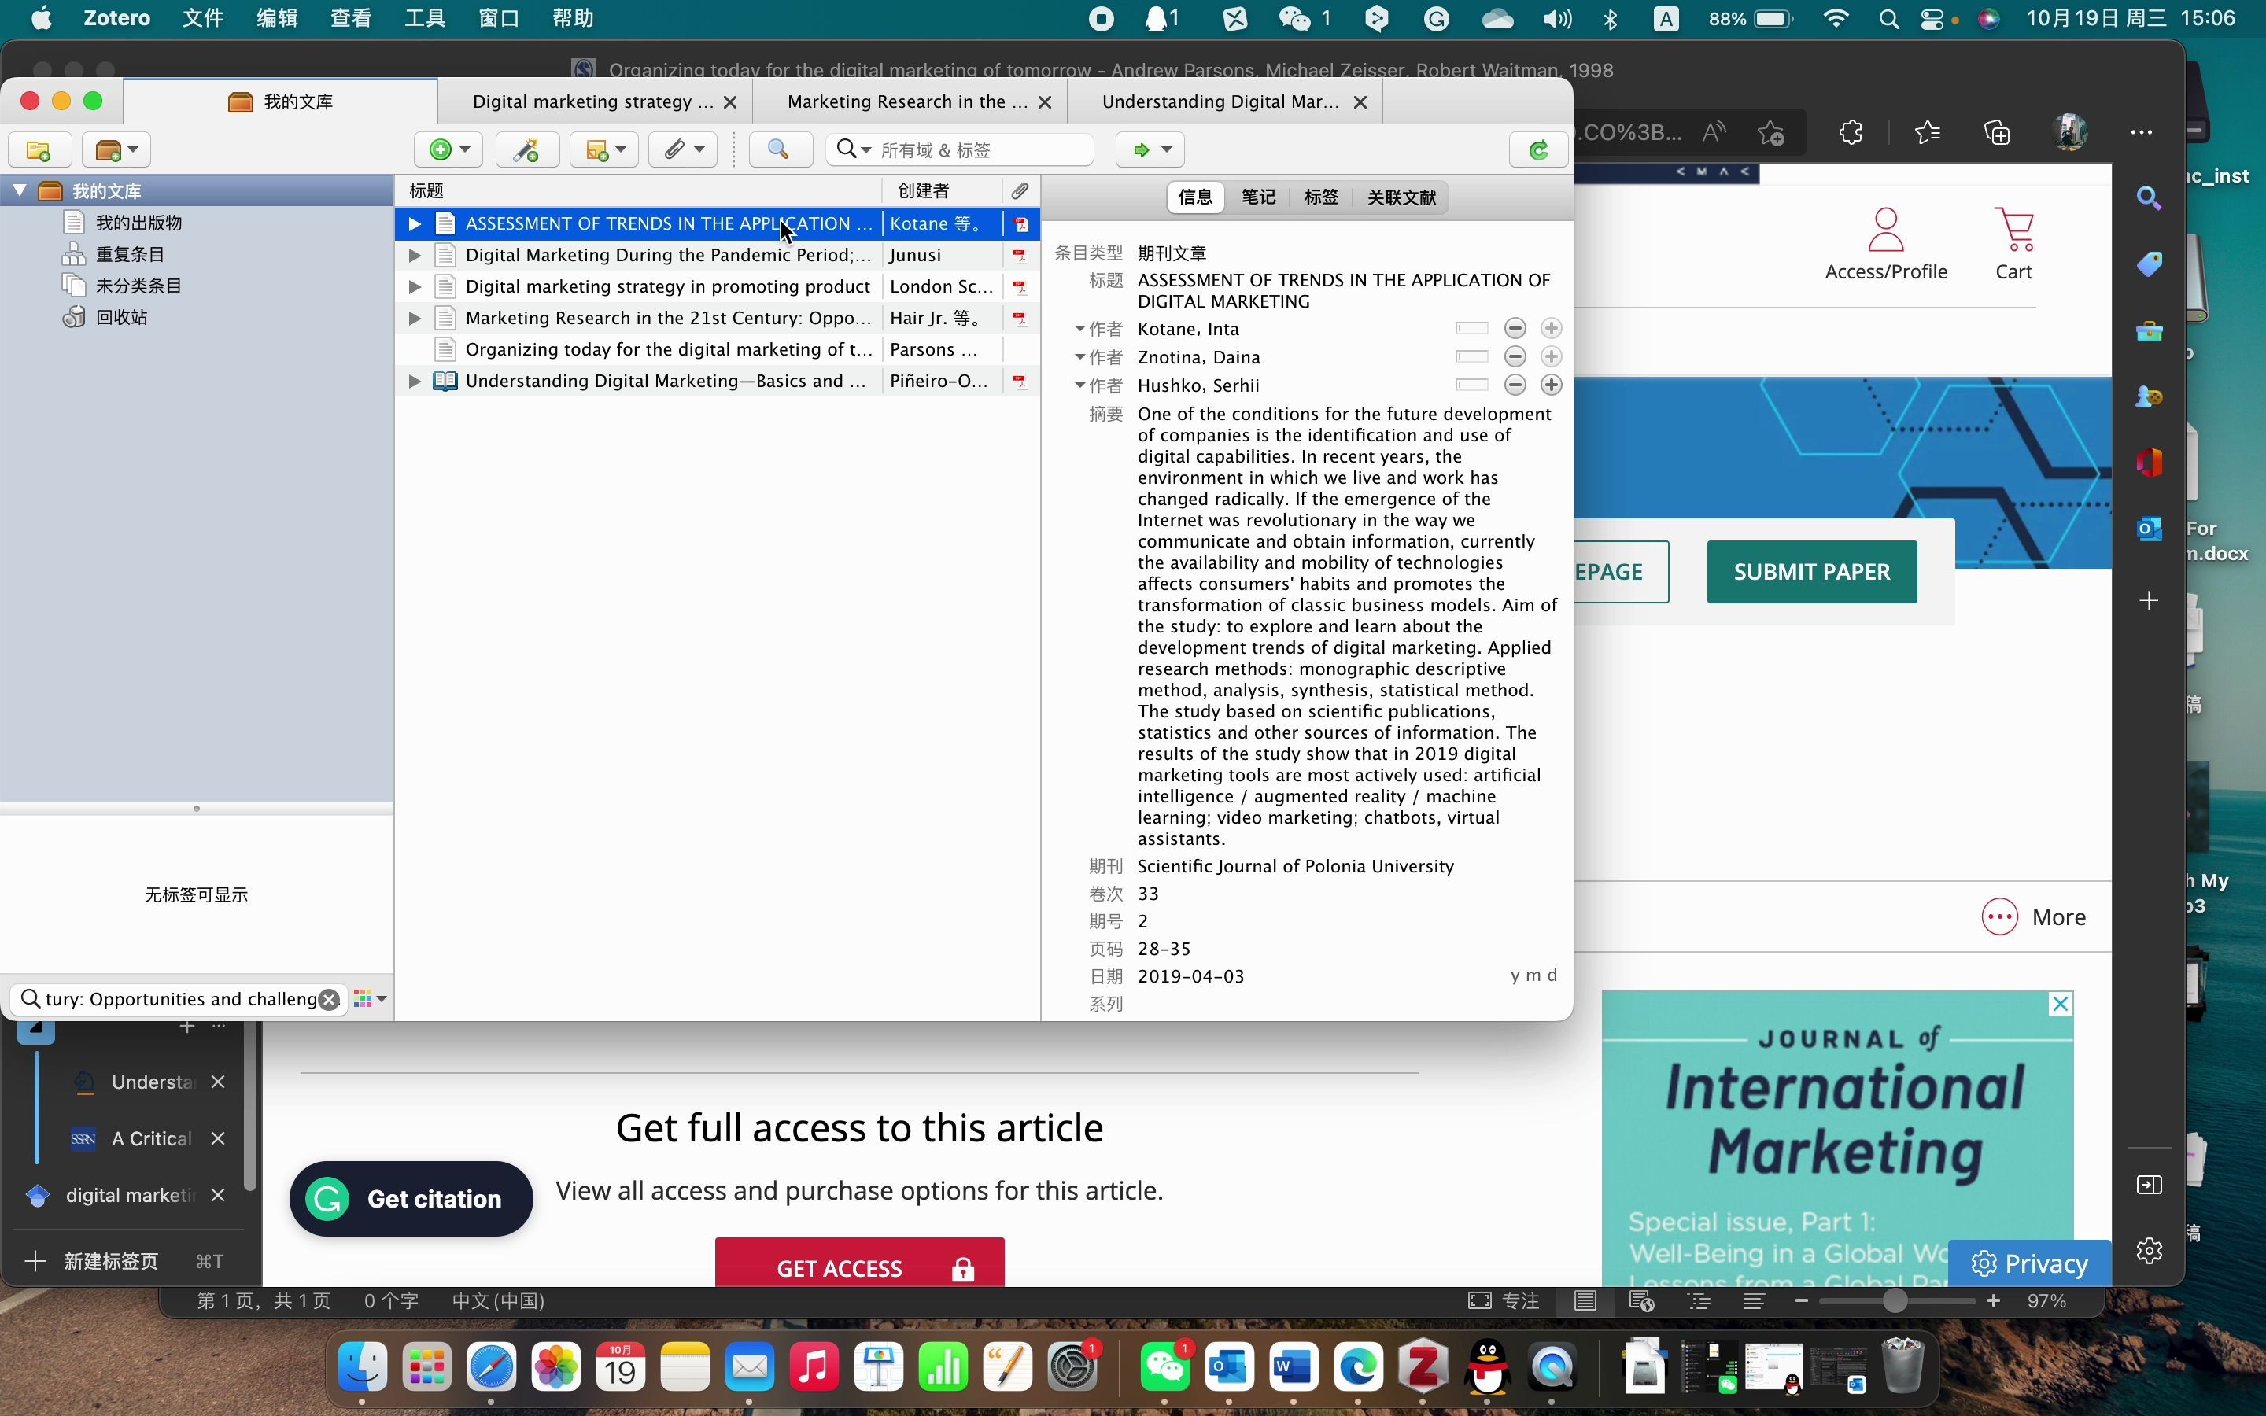The image size is (2266, 1416).
Task: Open 回收站 trash in the library tree
Action: point(122,318)
